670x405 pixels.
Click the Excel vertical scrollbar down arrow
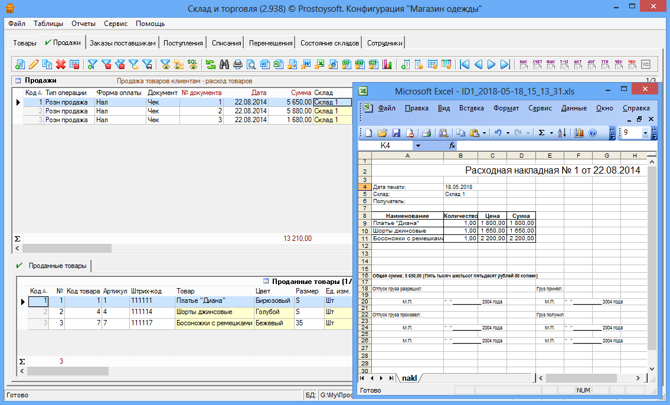point(652,368)
